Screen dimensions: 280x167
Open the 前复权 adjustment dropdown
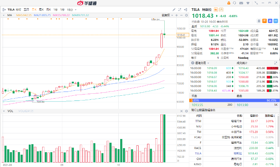167,15
